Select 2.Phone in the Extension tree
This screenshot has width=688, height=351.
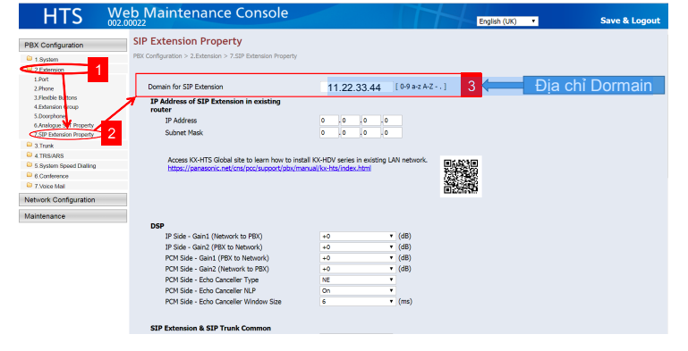tap(44, 88)
